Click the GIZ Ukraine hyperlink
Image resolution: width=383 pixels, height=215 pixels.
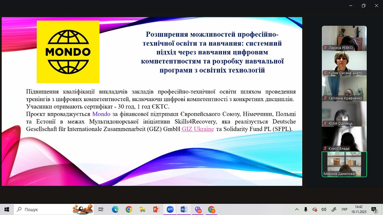(198, 129)
